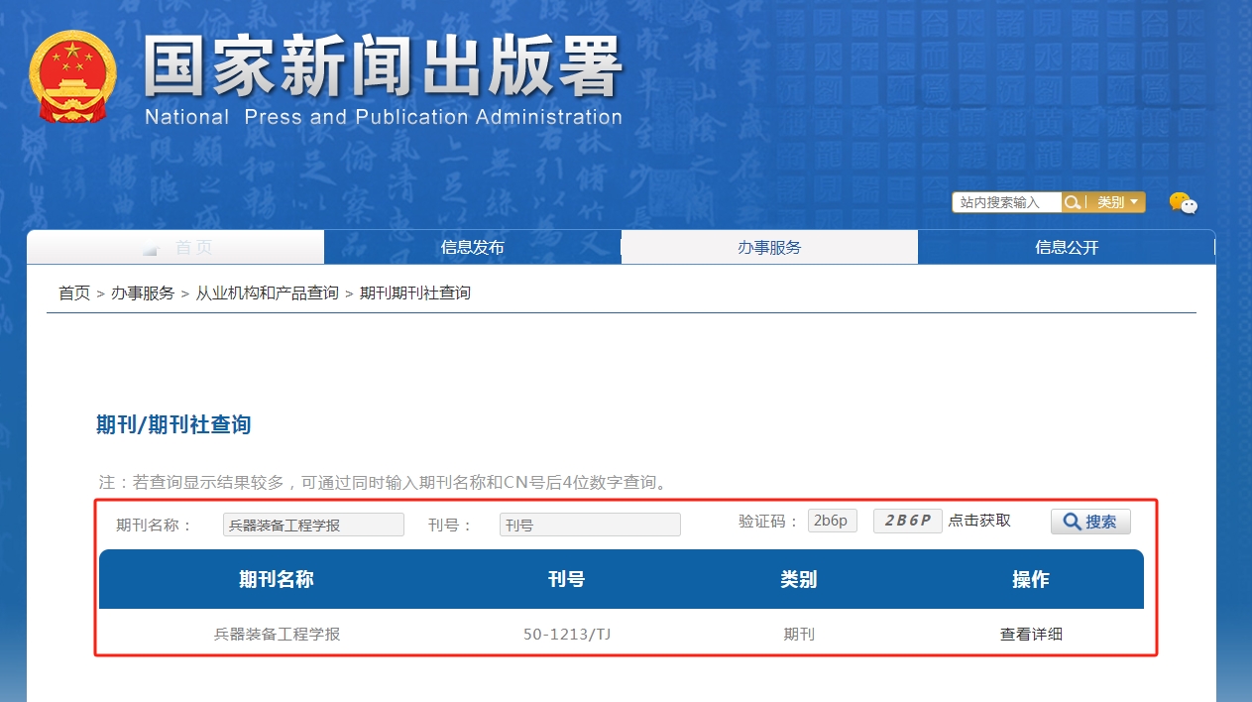This screenshot has height=702, width=1252.
Task: Click the 期刊/期刊社查询 heading
Action: pyautogui.click(x=173, y=424)
